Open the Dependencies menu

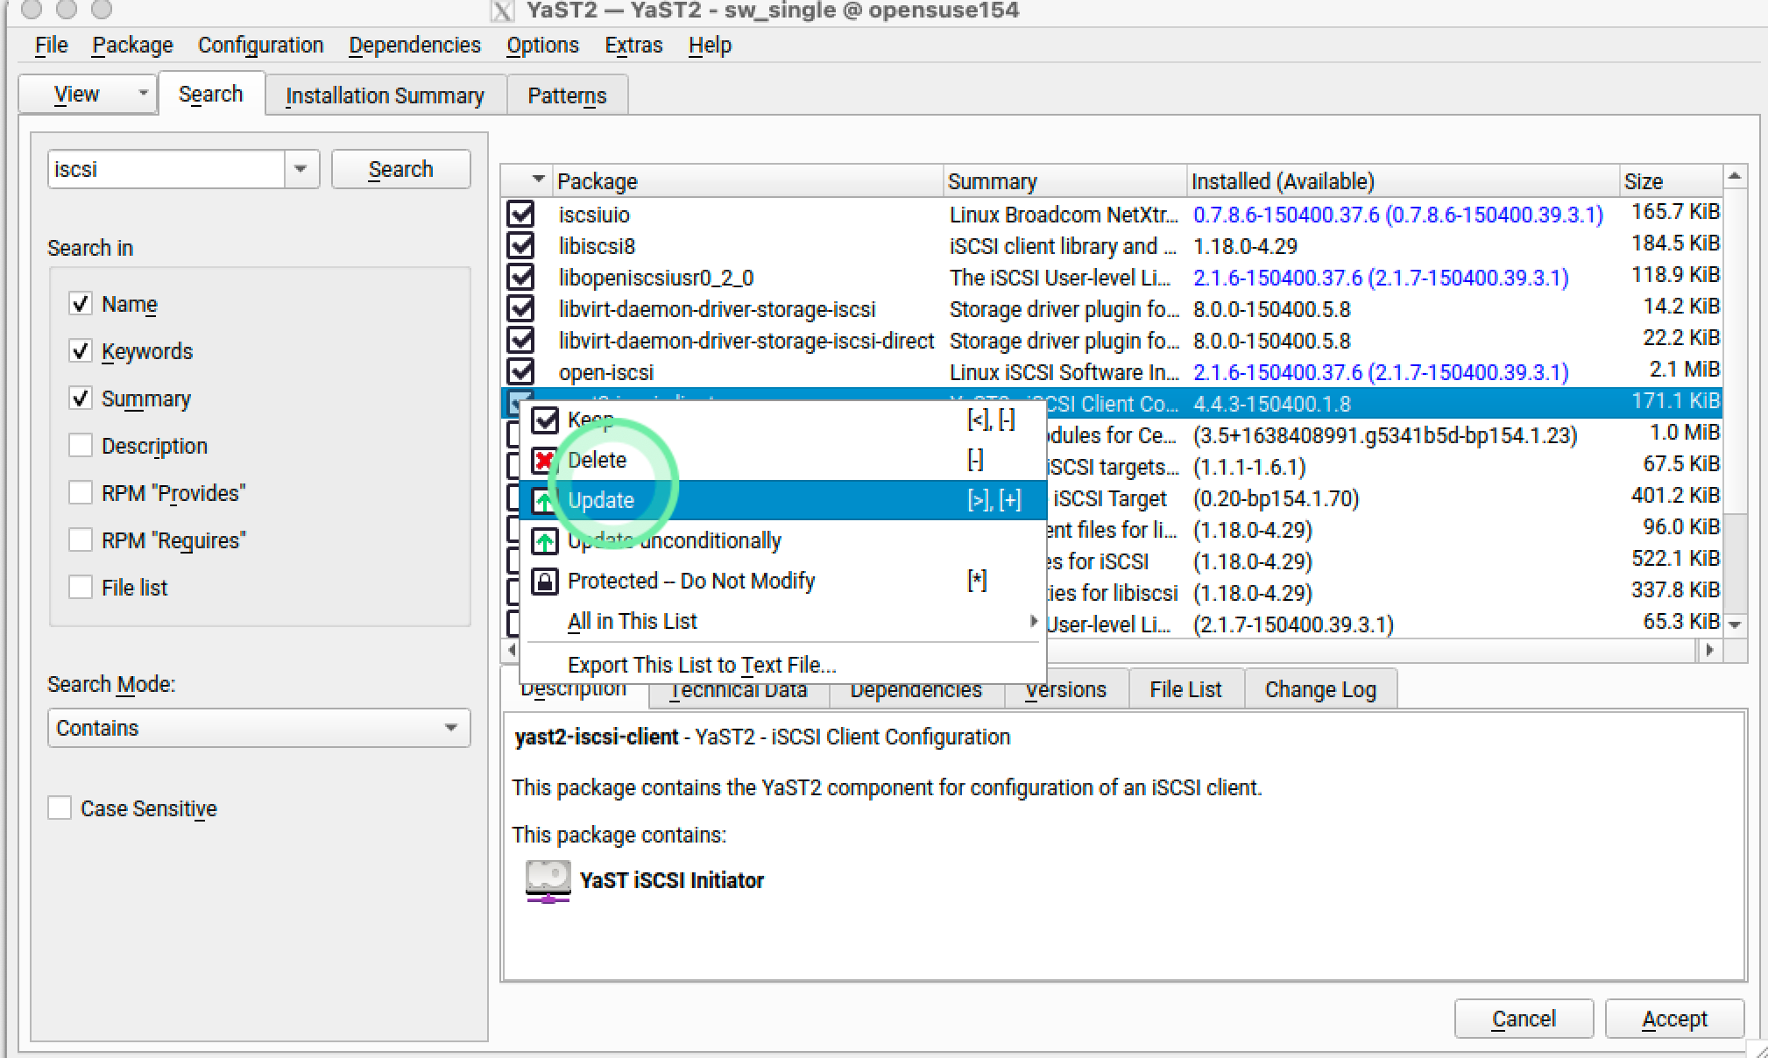(414, 45)
